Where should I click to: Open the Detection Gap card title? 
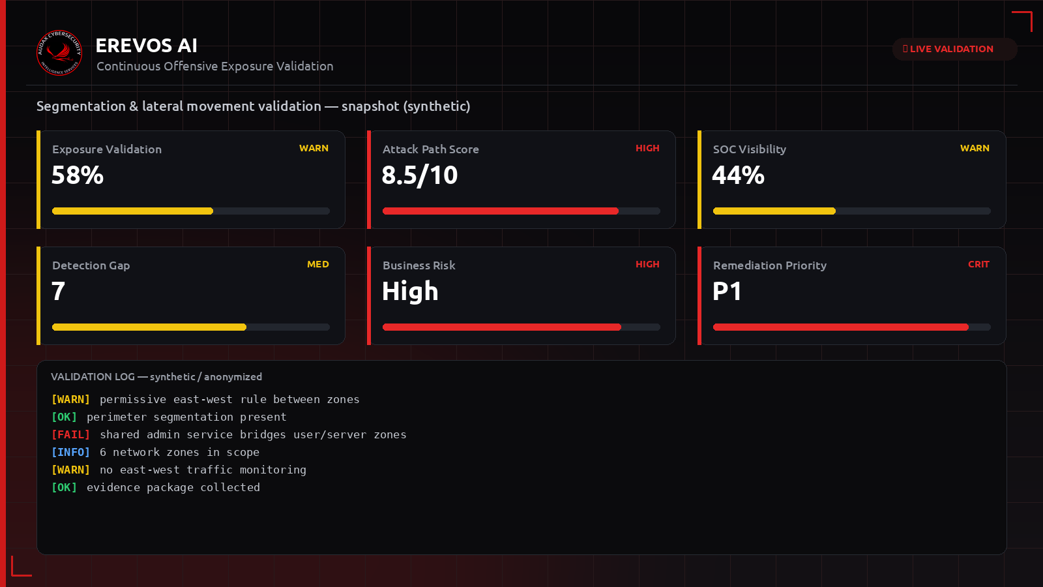point(91,265)
